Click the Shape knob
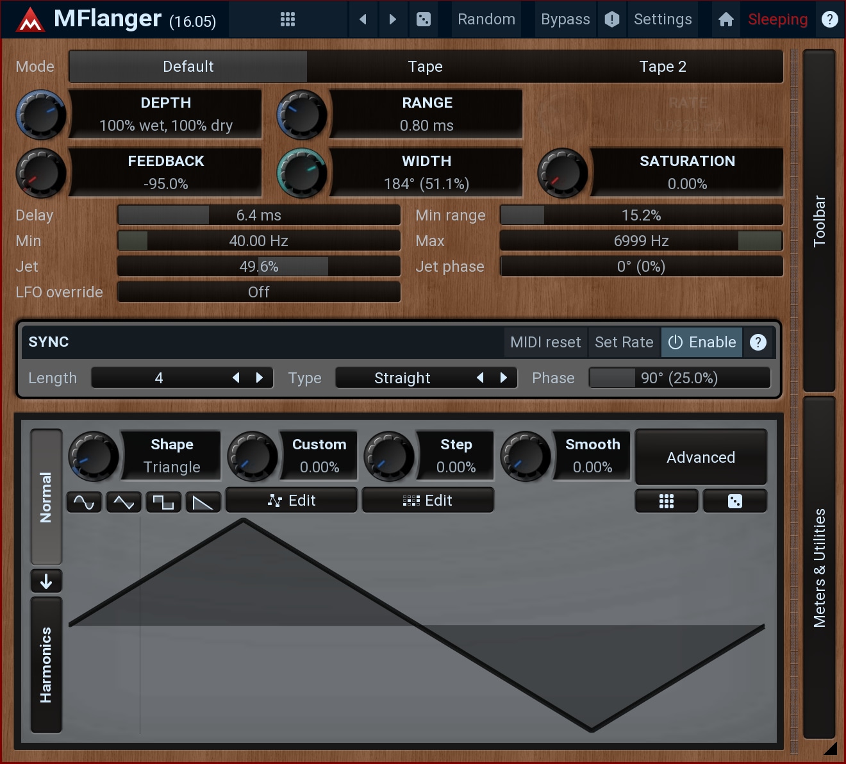 coord(94,456)
